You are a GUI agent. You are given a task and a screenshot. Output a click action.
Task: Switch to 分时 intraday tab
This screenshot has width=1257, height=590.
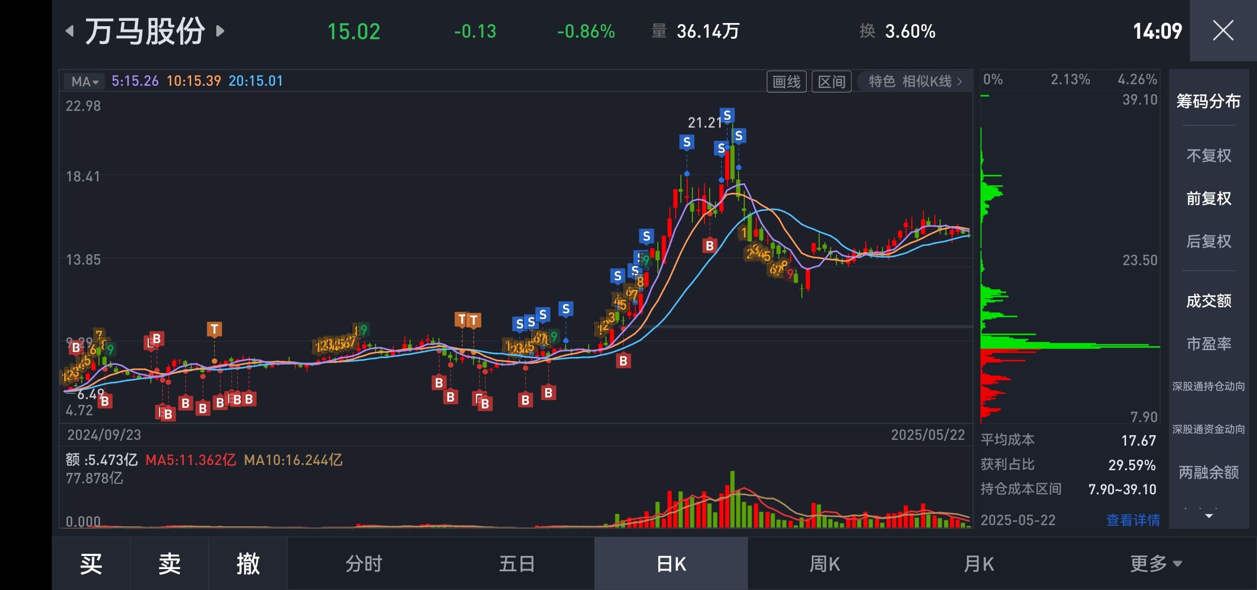pyautogui.click(x=364, y=564)
